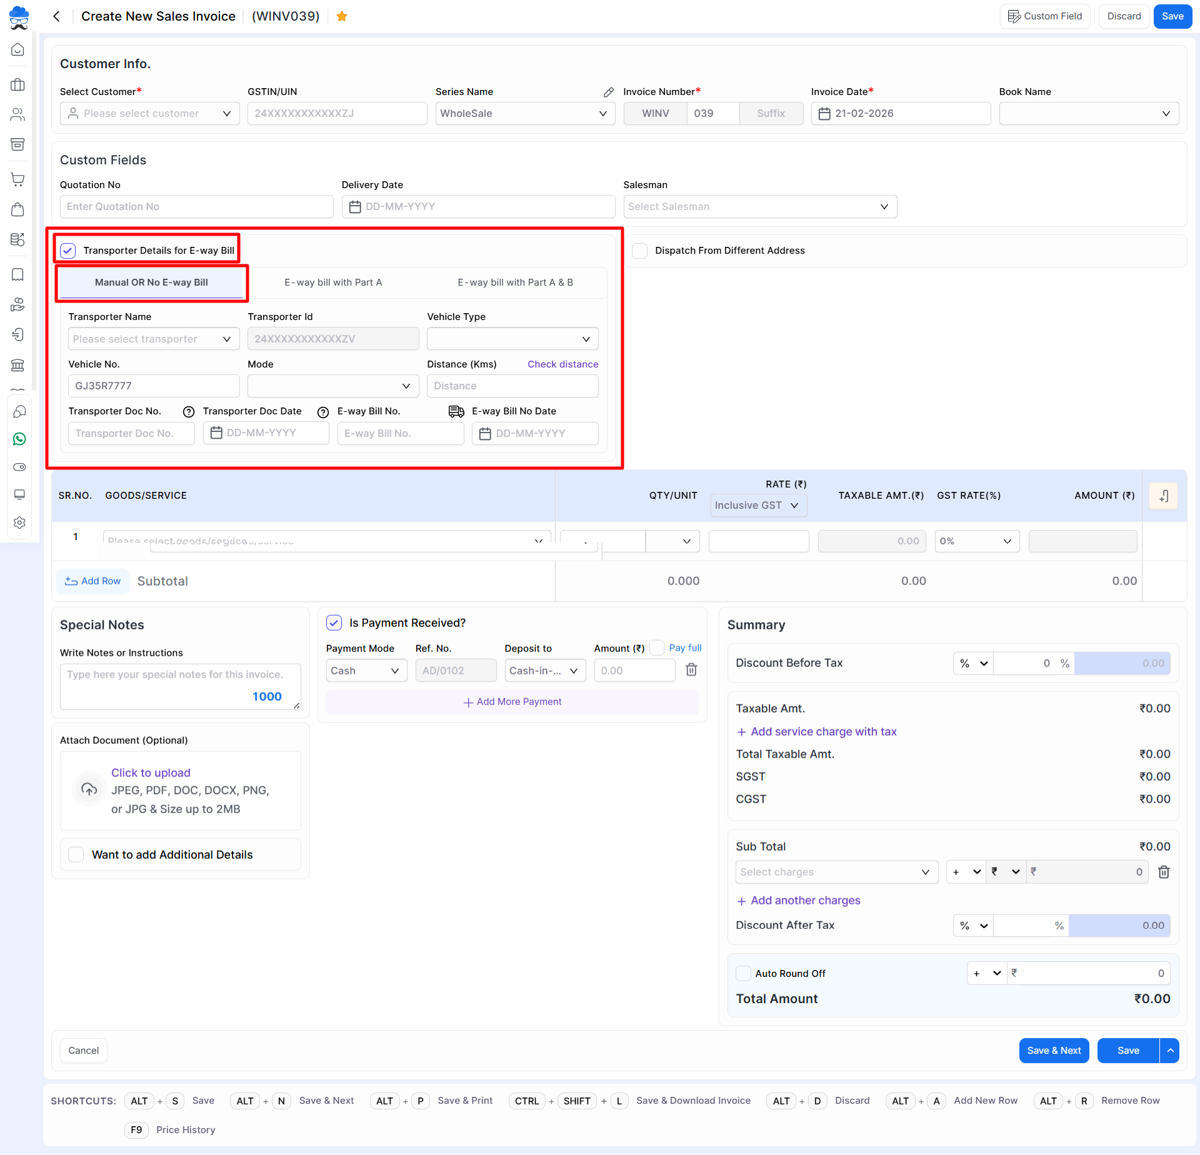The width and height of the screenshot is (1200, 1155).
Task: Click the trash icon in the payment row
Action: 691,670
